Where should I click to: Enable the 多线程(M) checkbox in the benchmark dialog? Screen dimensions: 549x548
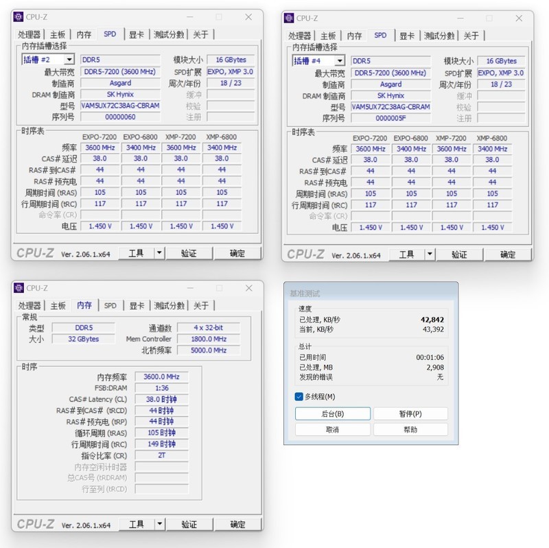tap(298, 396)
